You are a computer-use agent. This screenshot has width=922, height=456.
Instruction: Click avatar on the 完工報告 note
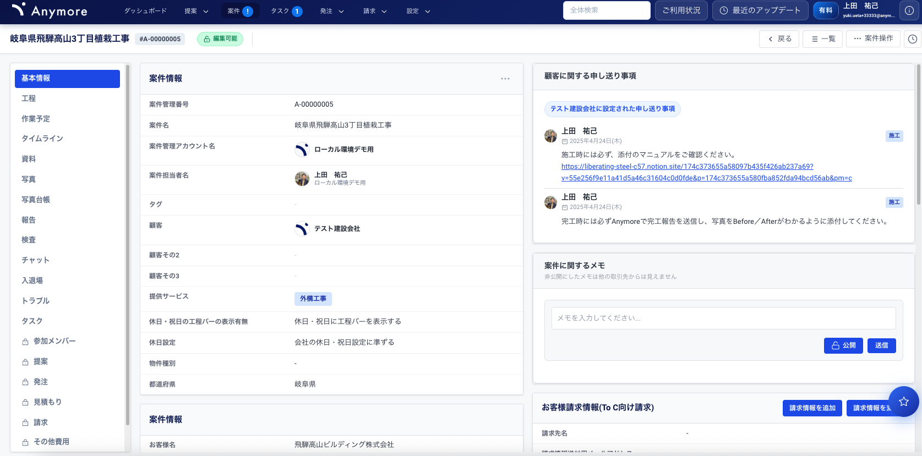coord(550,202)
